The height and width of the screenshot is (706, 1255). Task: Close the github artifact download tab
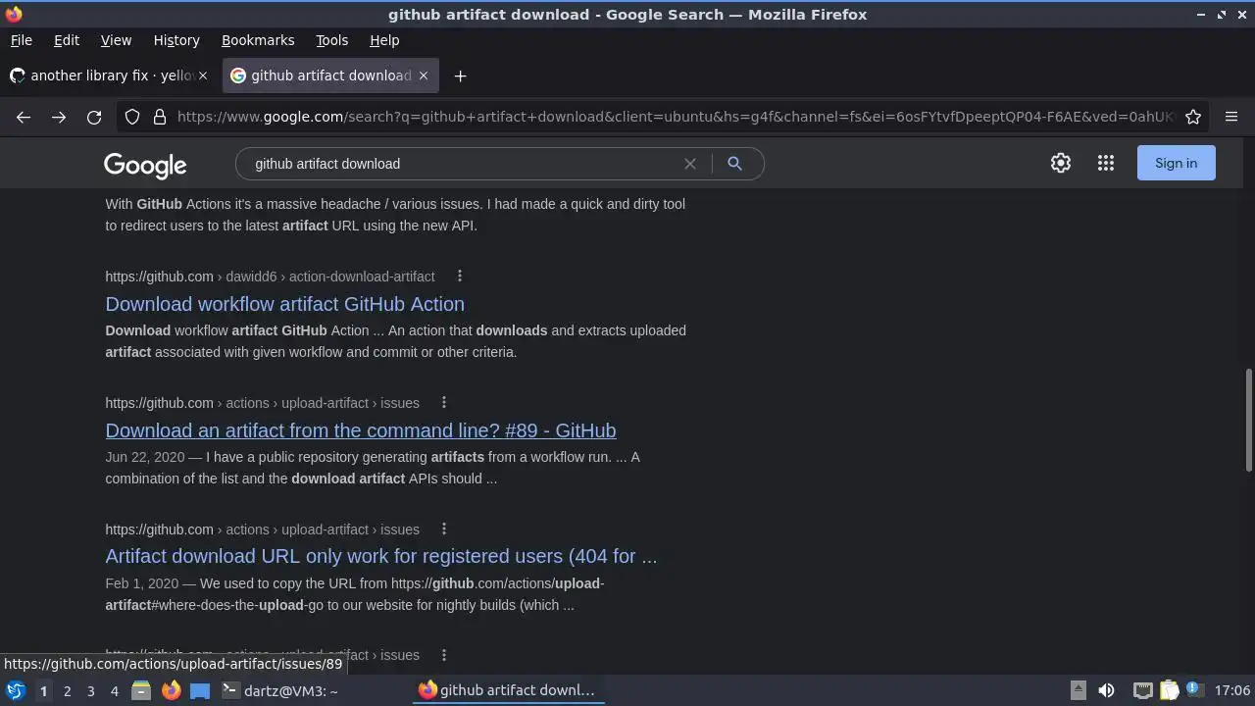coord(424,76)
